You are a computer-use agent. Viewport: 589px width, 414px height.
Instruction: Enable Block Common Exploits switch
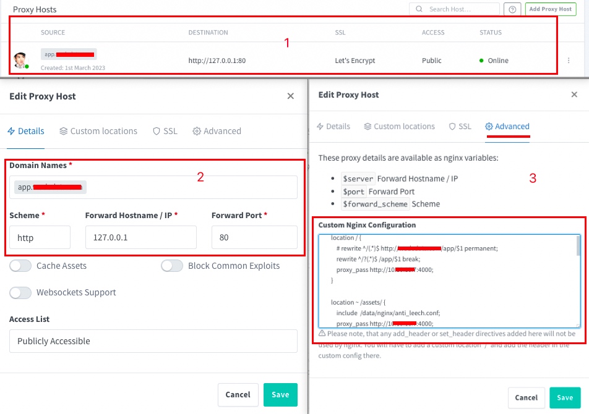pos(172,266)
